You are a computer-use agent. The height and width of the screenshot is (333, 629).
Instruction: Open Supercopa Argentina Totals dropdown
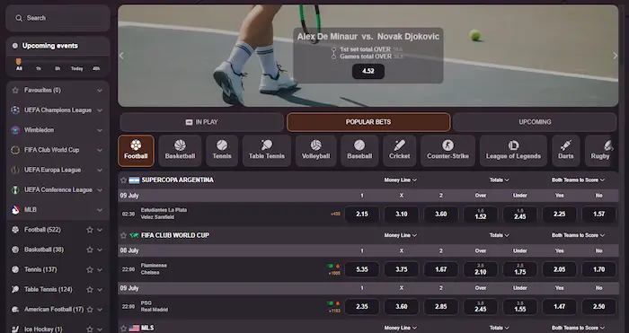[499, 180]
